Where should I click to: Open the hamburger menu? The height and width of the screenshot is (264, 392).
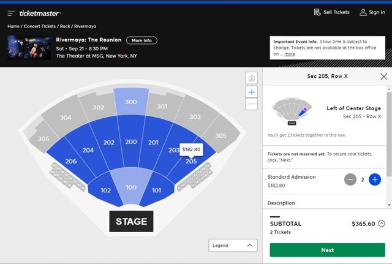(11, 13)
